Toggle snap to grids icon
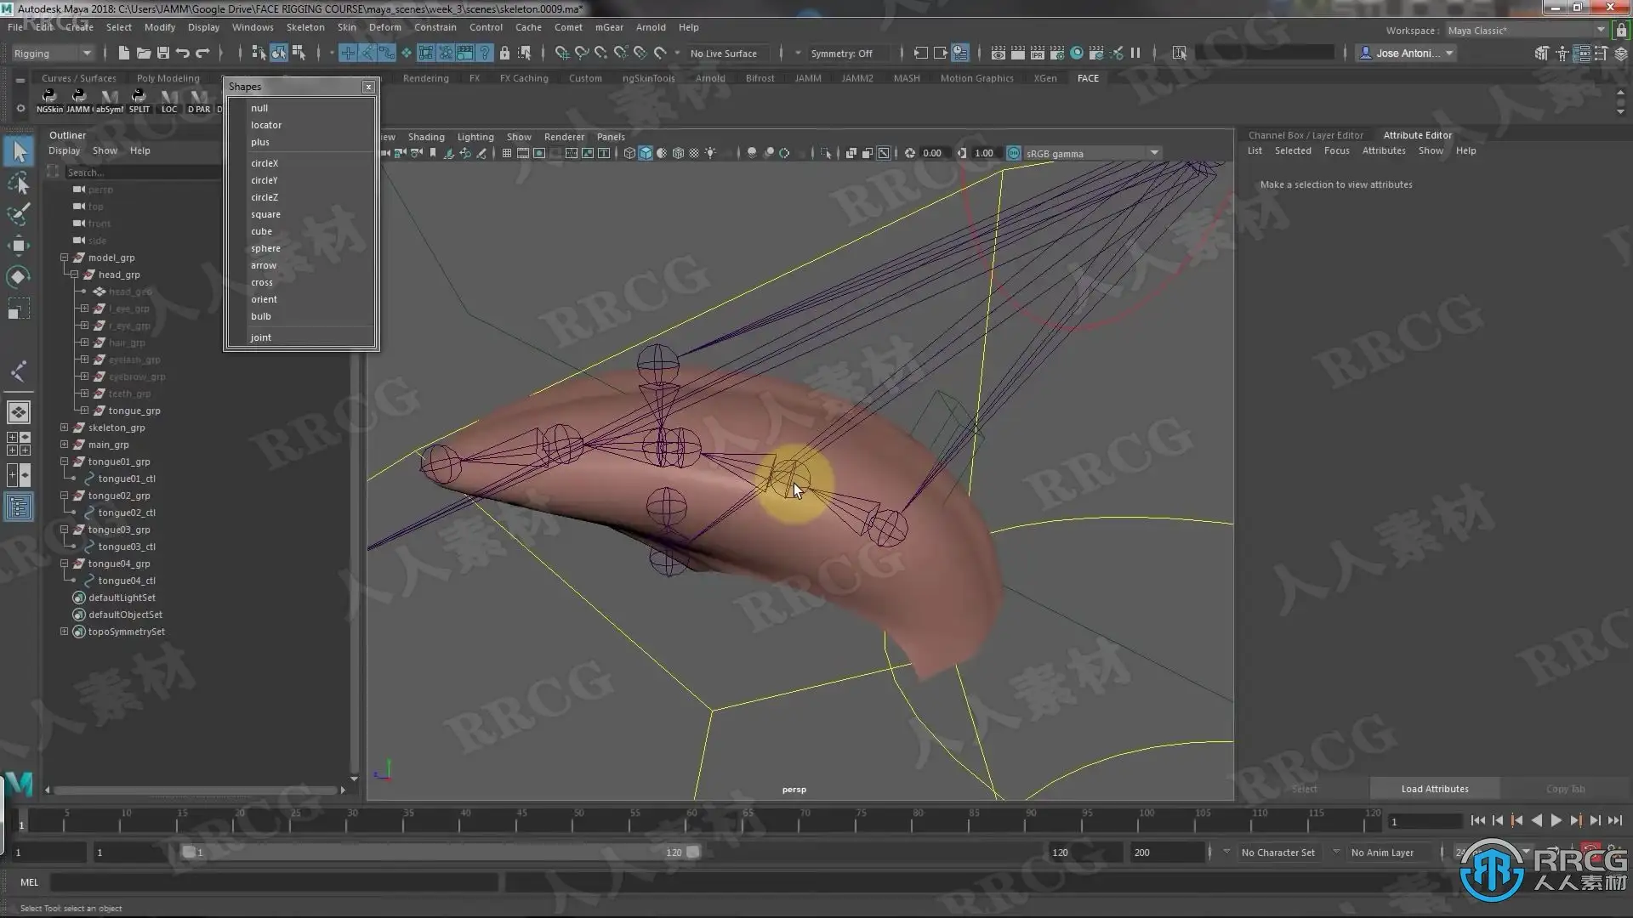 tap(562, 53)
